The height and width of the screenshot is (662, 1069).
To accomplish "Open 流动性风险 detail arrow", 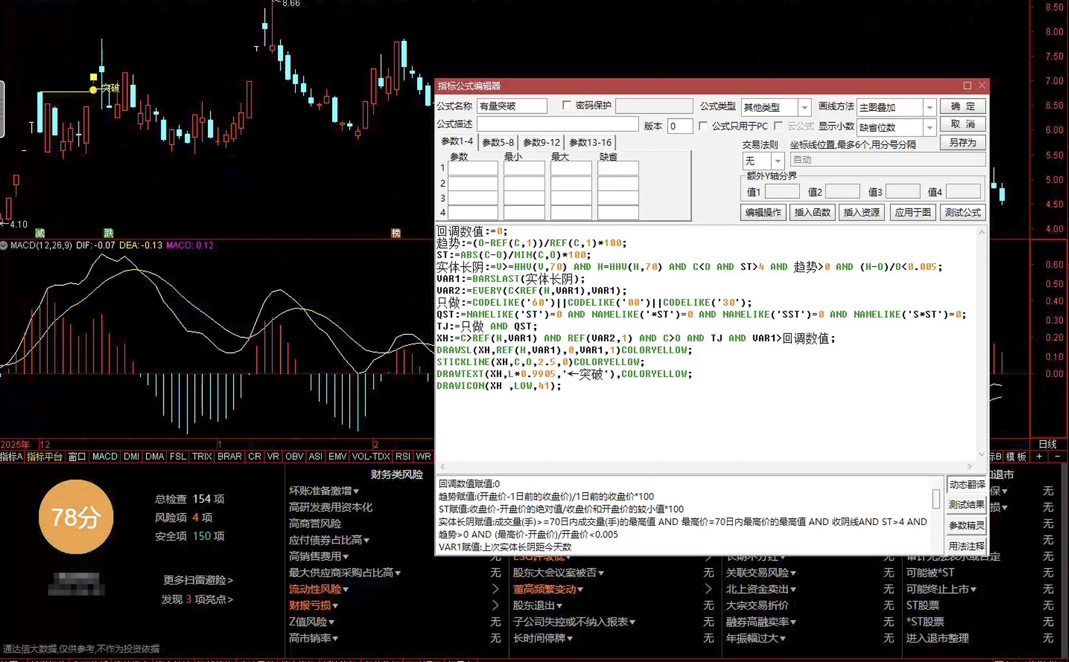I will 496,589.
